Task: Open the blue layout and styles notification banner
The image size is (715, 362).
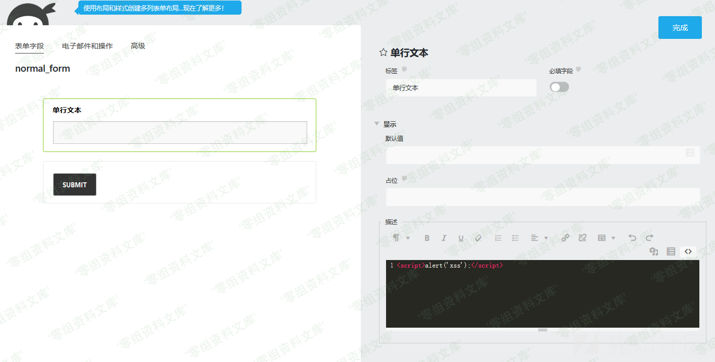Action: [x=159, y=8]
